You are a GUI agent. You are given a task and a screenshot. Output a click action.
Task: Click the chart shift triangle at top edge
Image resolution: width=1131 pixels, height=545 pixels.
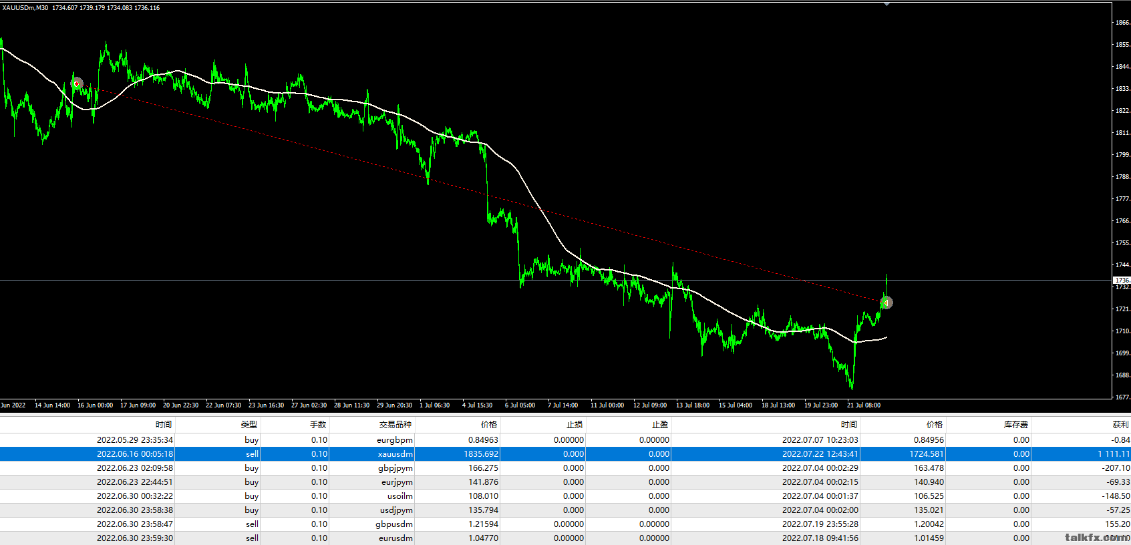pyautogui.click(x=886, y=4)
